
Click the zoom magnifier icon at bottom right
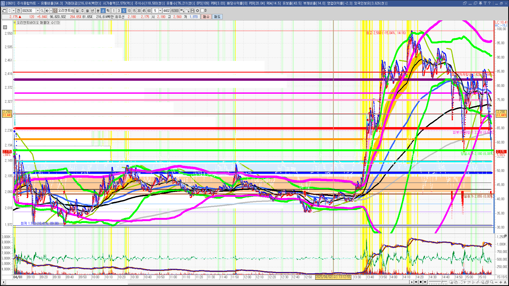492,282
